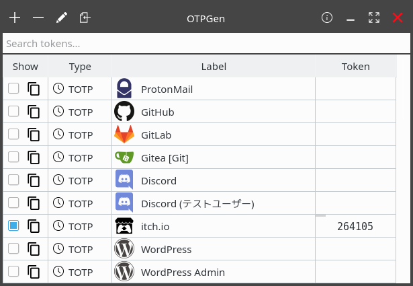This screenshot has width=413, height=286.
Task: Enable the GitLab show checkbox
Action: point(13,134)
